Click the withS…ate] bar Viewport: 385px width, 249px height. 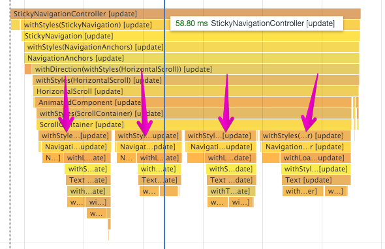[x=87, y=169]
